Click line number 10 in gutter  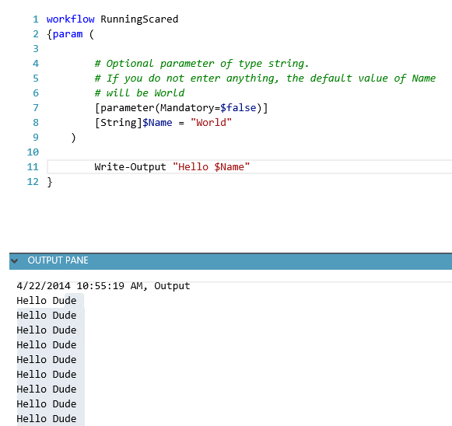click(33, 152)
